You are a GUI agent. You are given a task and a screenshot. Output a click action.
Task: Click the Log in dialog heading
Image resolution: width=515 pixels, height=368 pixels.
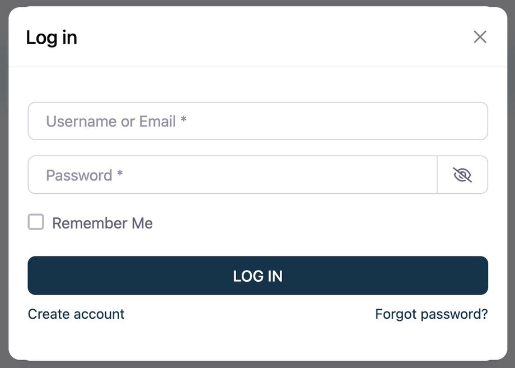[52, 38]
